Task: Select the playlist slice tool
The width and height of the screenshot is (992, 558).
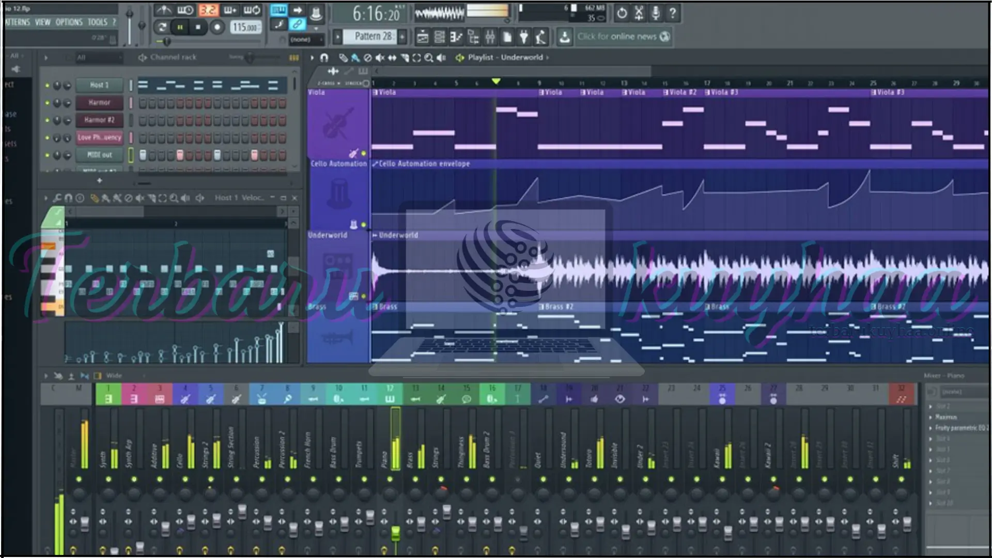Action: tap(405, 57)
